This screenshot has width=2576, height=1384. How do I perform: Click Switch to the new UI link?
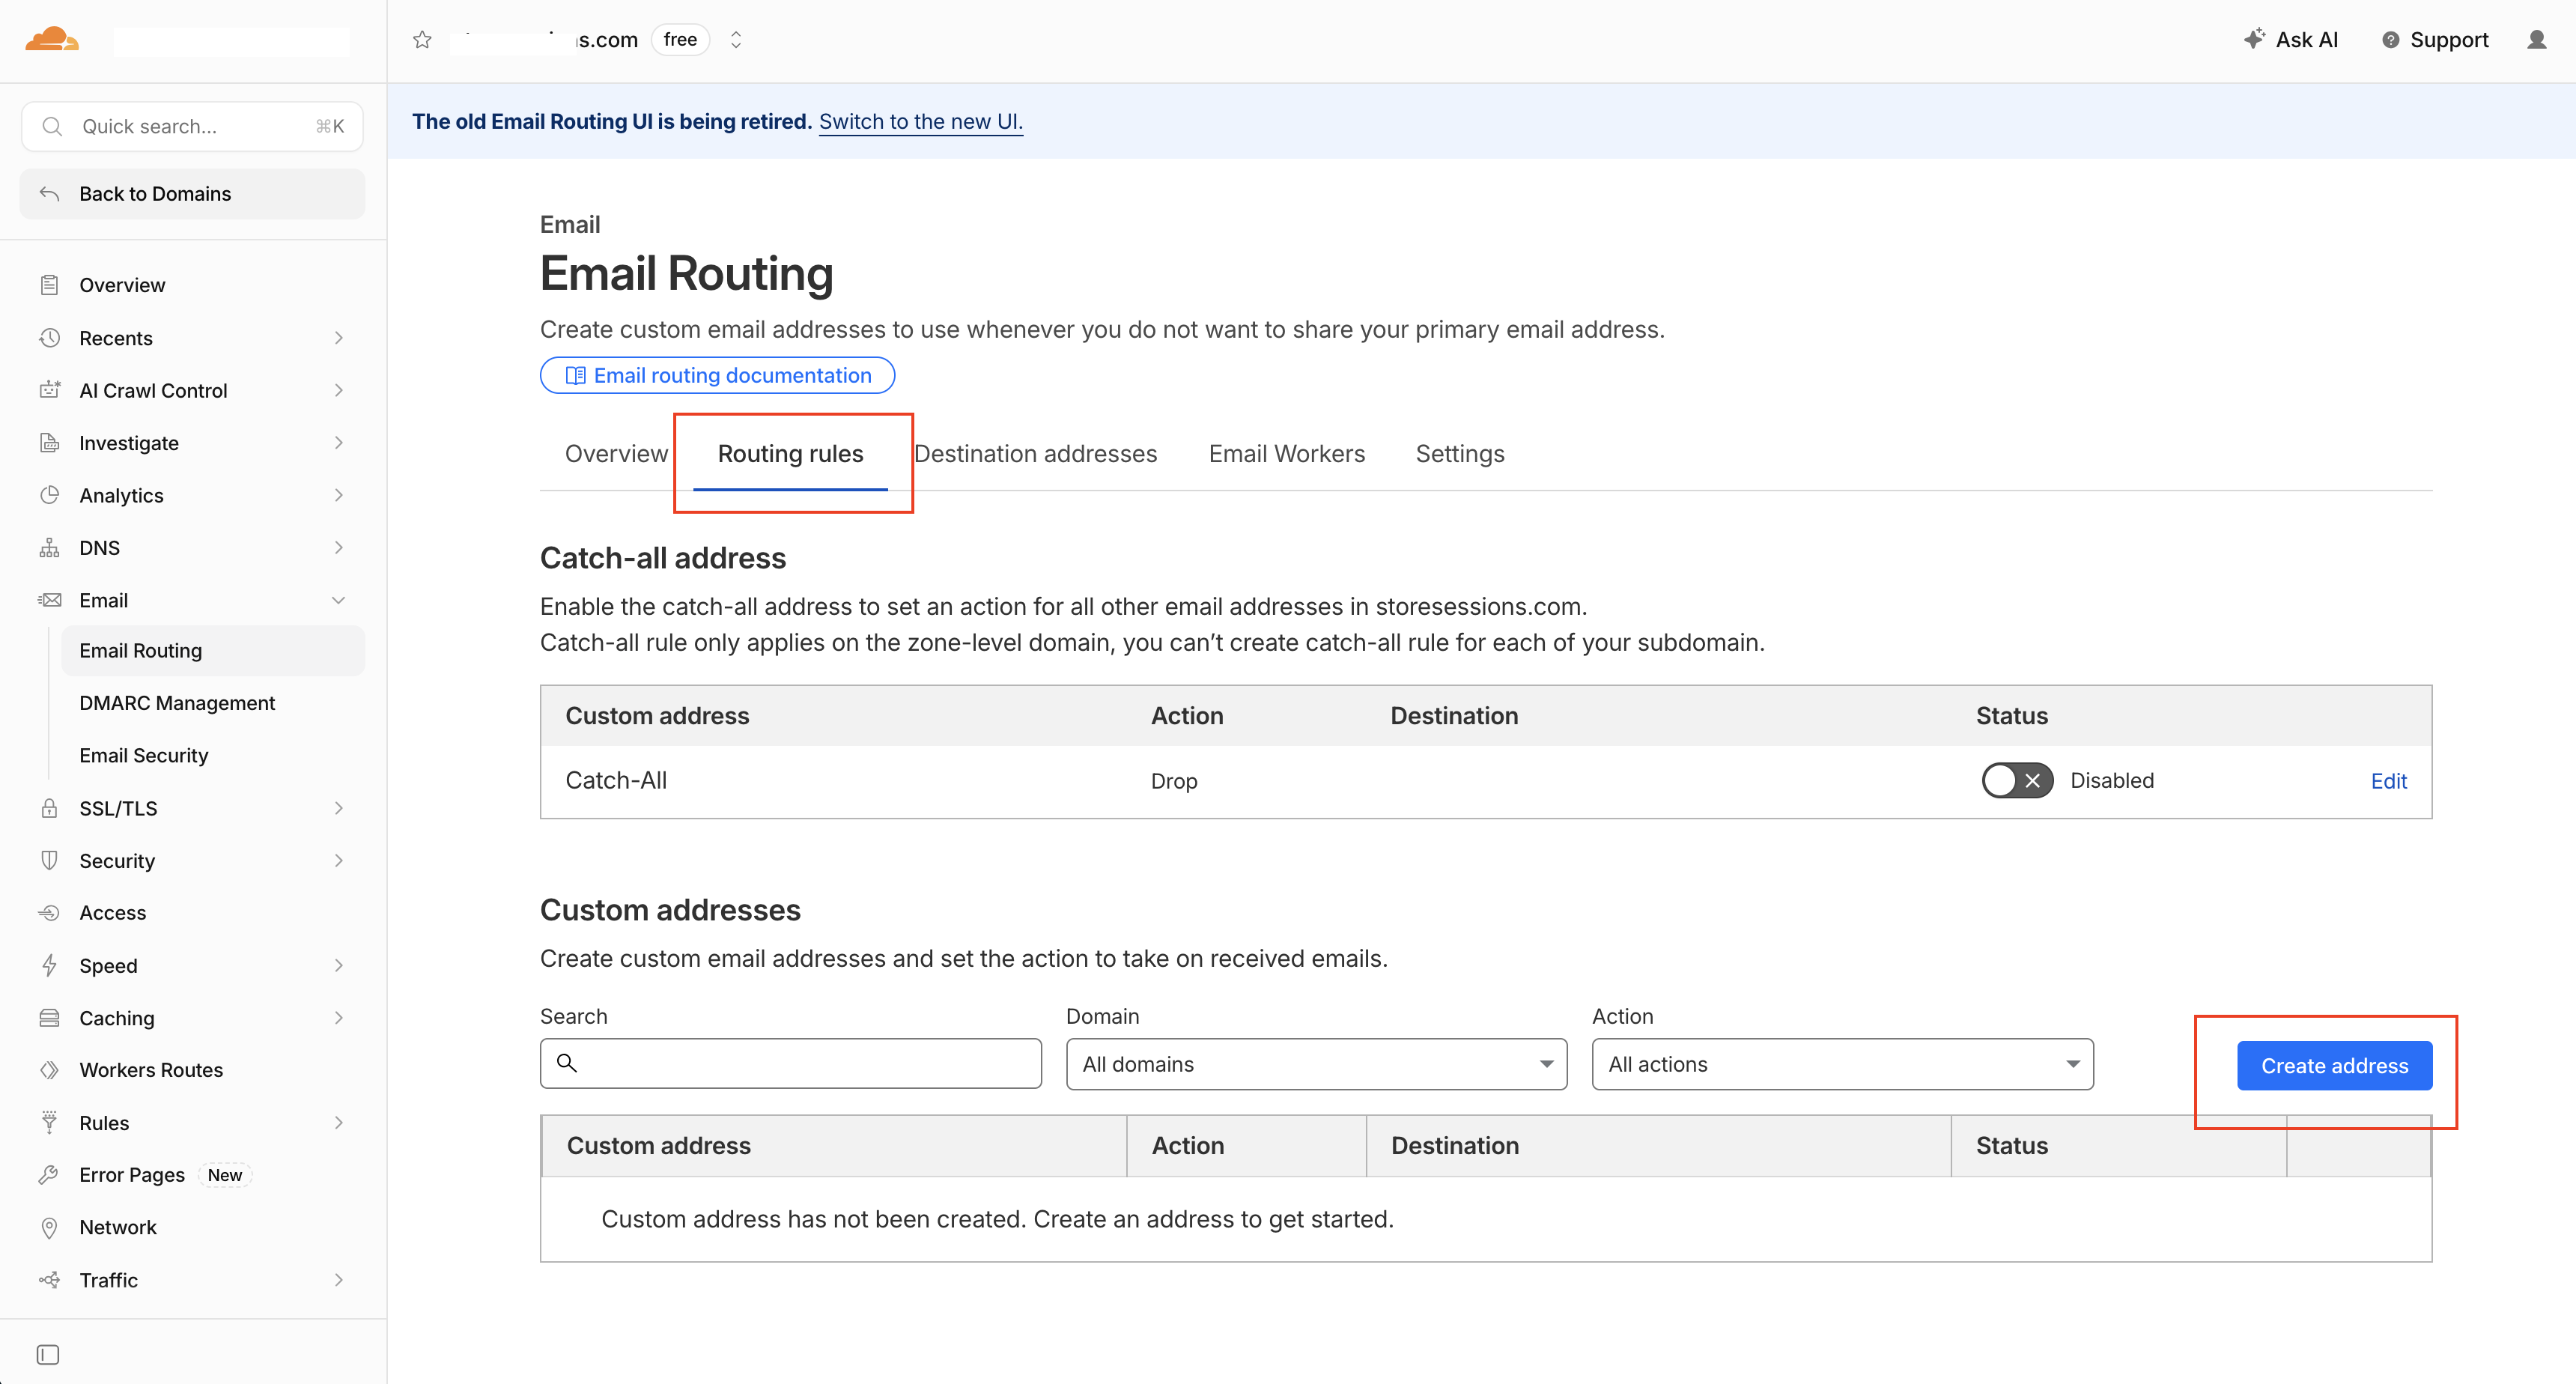pyautogui.click(x=920, y=122)
